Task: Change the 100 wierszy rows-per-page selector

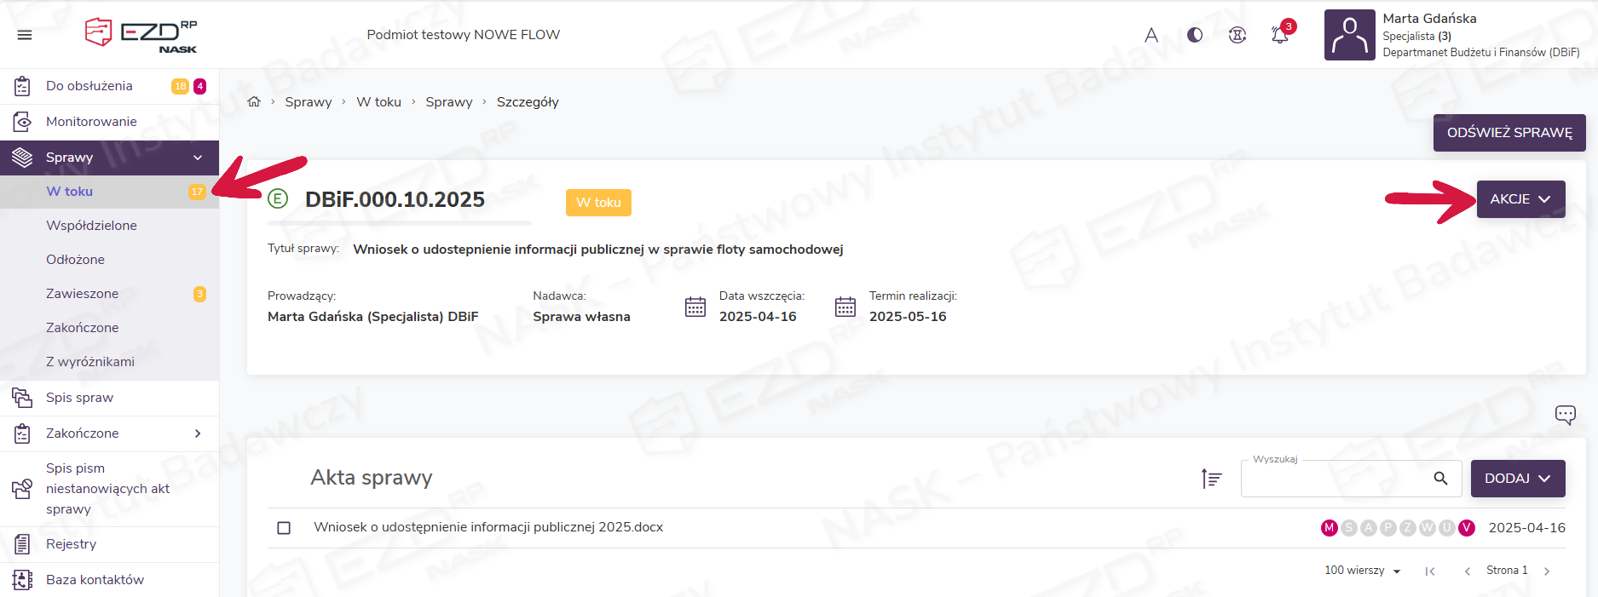Action: (x=1362, y=571)
